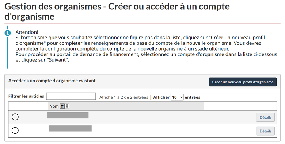Click the Afficher label before the dropdown
The image size is (285, 144).
click(x=161, y=97)
